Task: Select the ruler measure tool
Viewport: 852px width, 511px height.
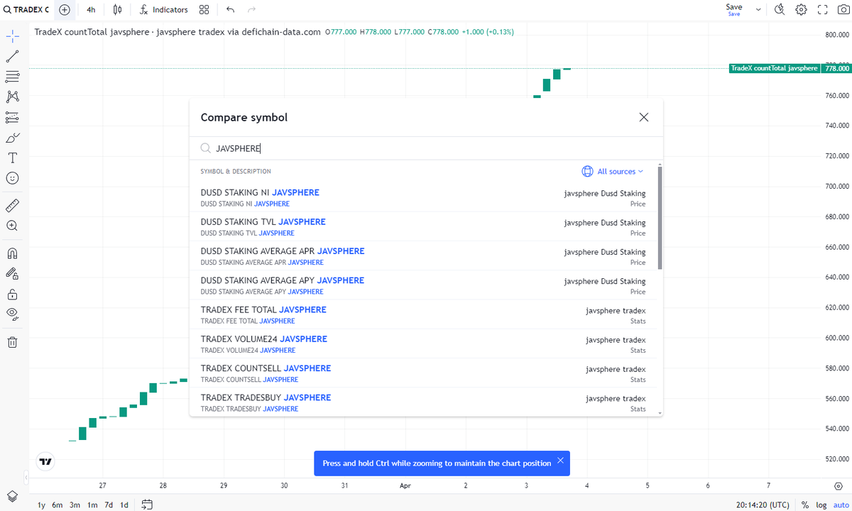Action: coord(12,205)
